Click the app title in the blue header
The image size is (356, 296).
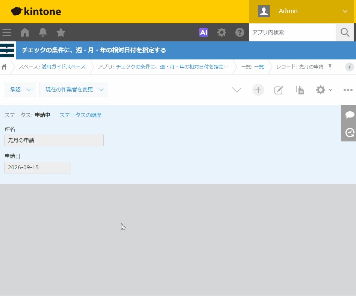(x=94, y=50)
